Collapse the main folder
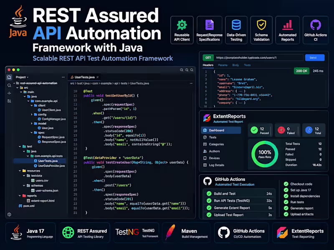The image size is (334, 250). tap(21, 92)
